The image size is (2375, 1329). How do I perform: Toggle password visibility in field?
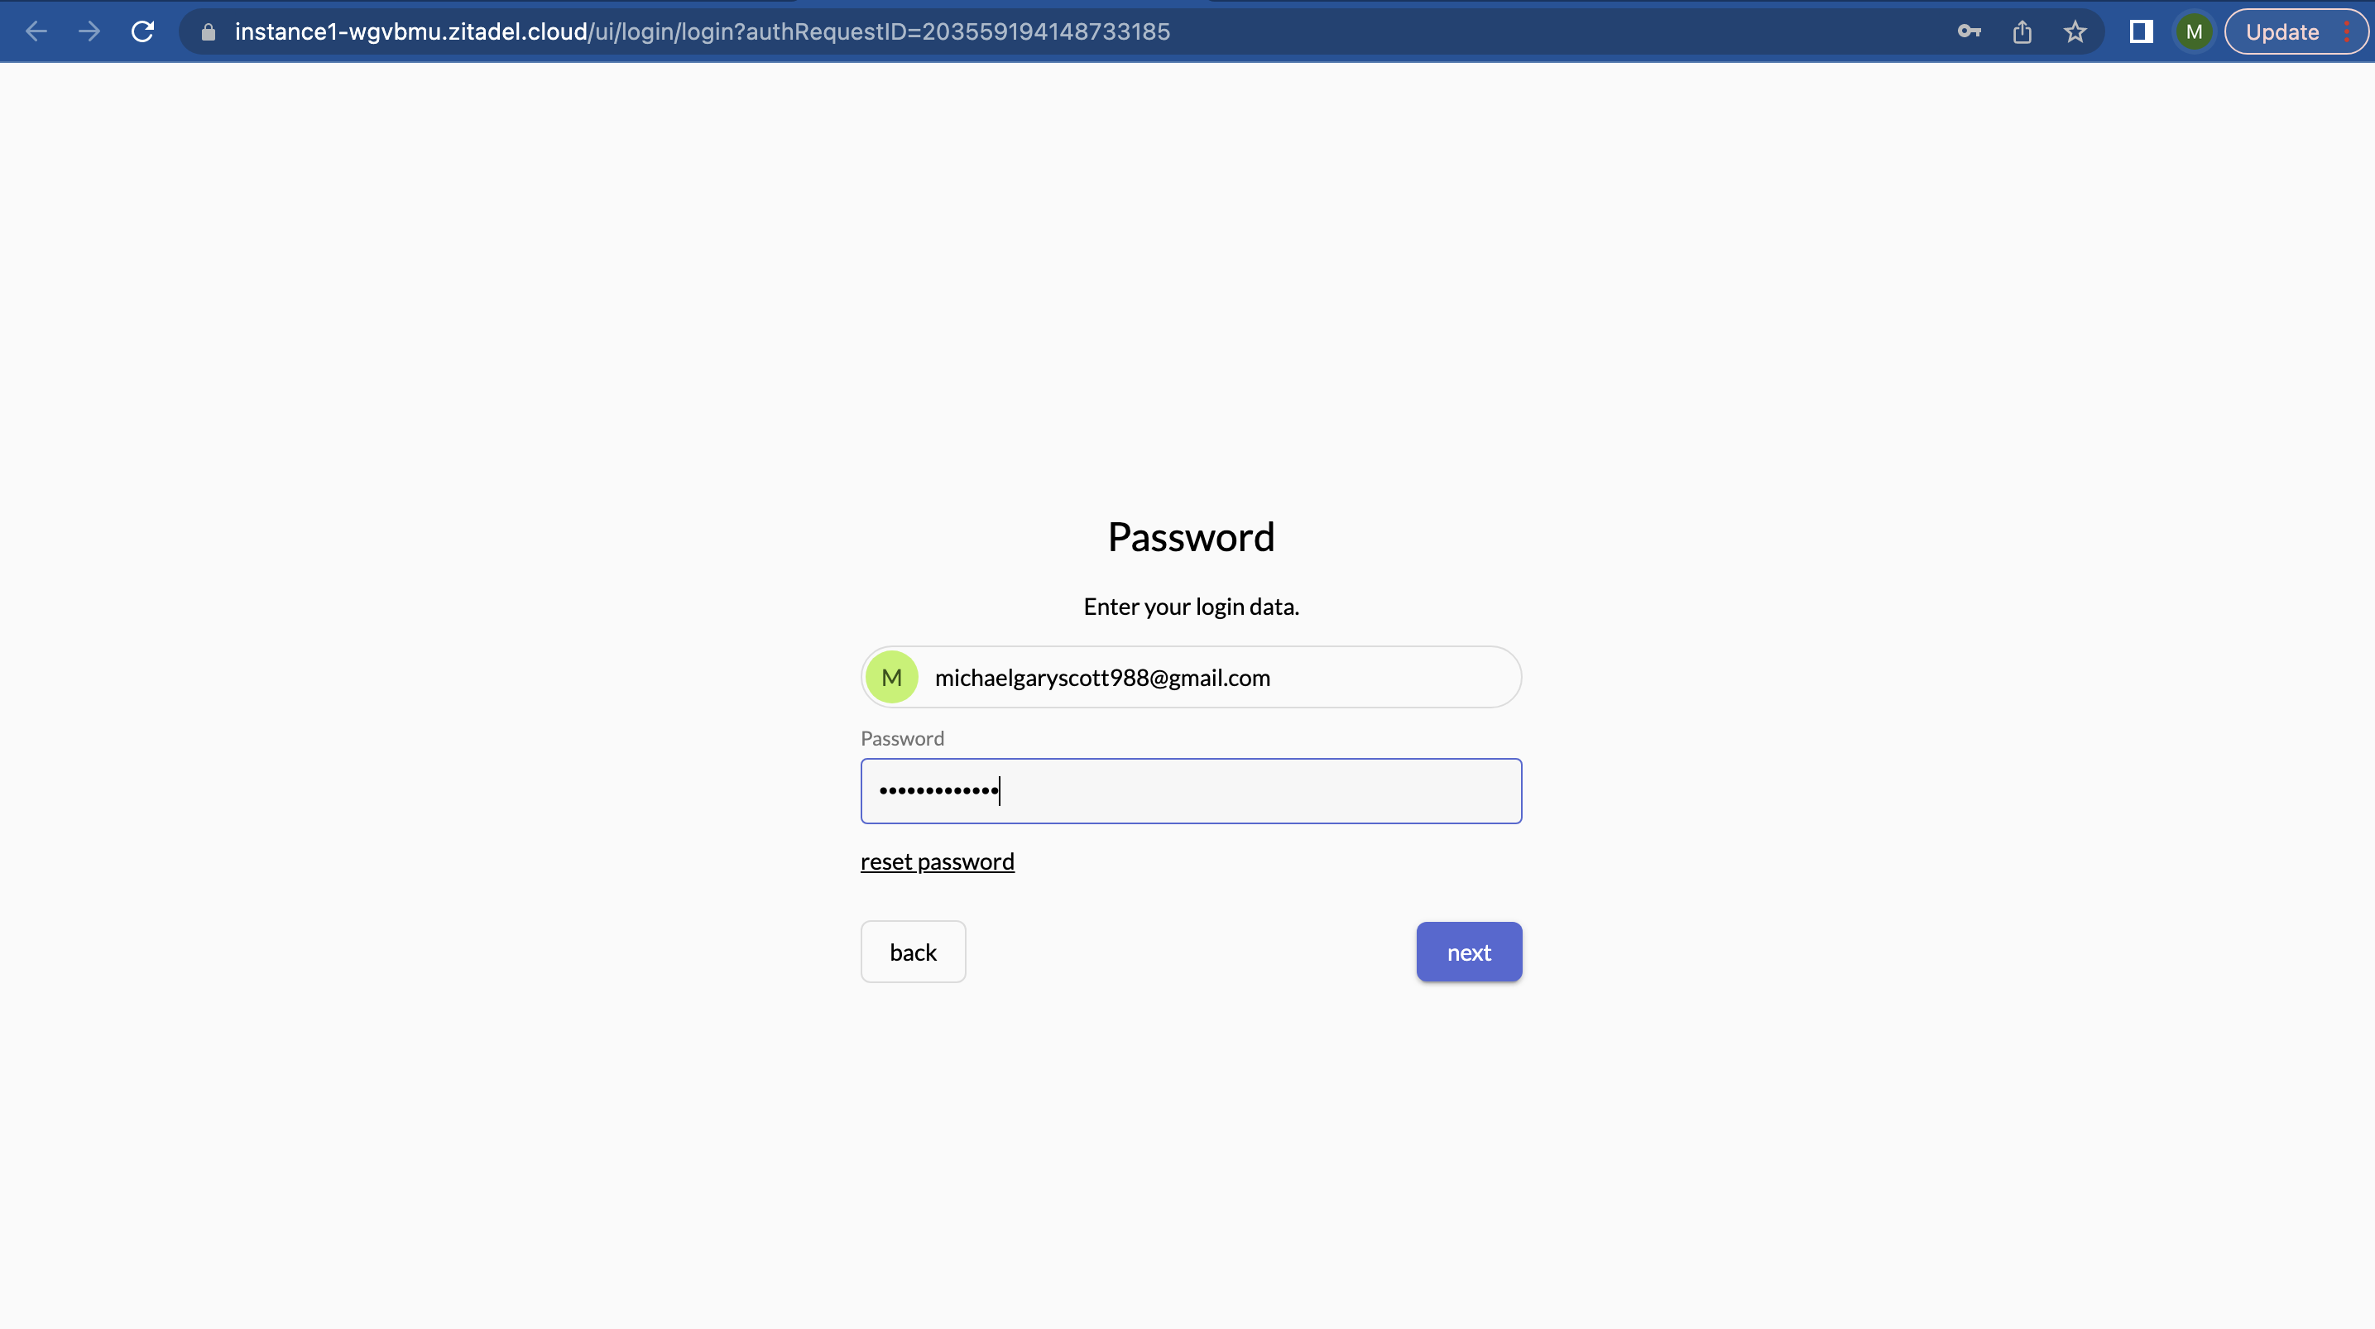[x=1488, y=789]
